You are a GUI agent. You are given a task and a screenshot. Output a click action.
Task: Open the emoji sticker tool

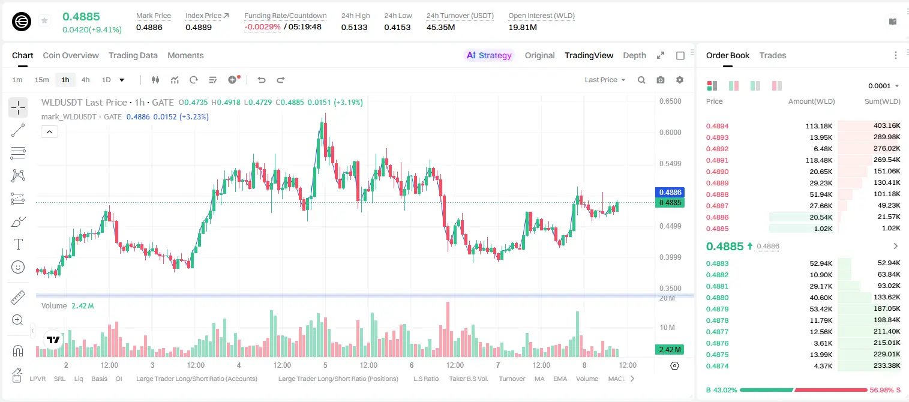coord(18,267)
